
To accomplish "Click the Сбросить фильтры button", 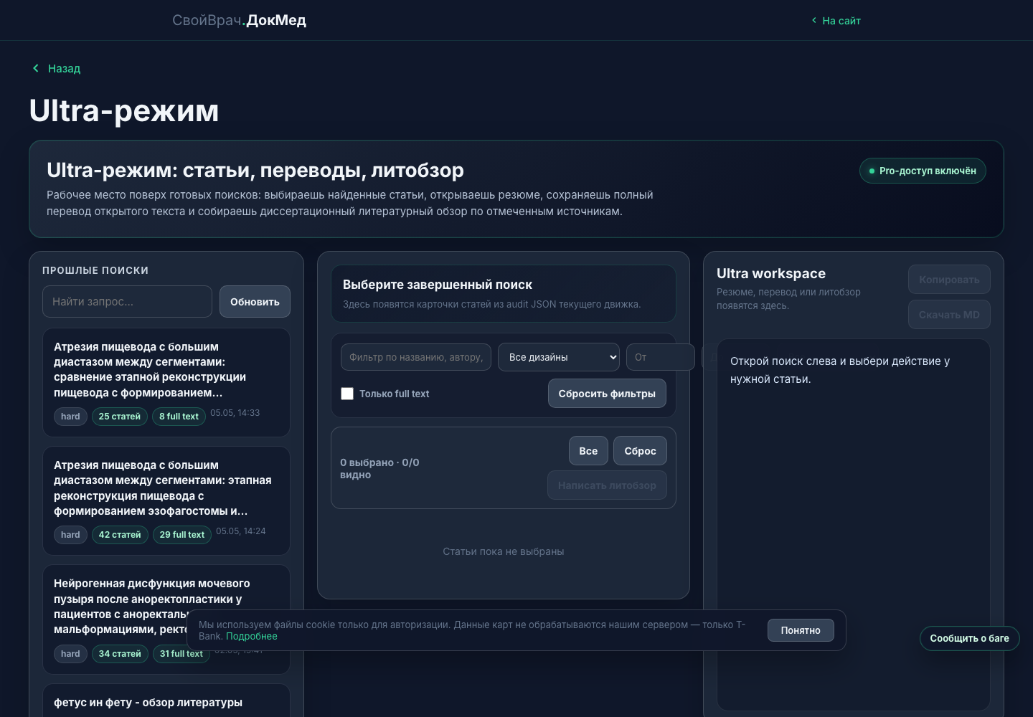I will coord(607,394).
